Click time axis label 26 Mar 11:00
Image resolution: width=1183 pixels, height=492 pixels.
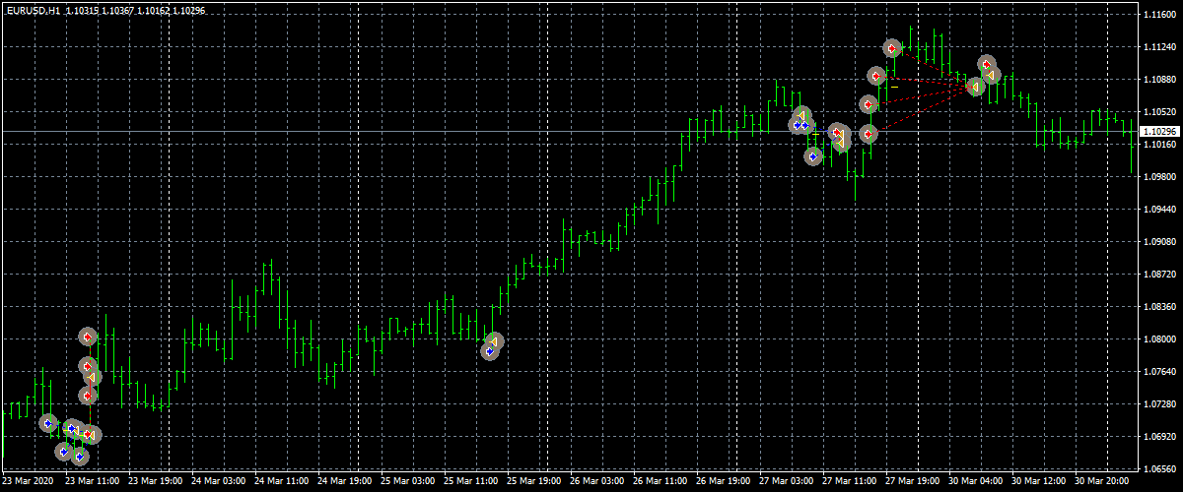pyautogui.click(x=661, y=482)
